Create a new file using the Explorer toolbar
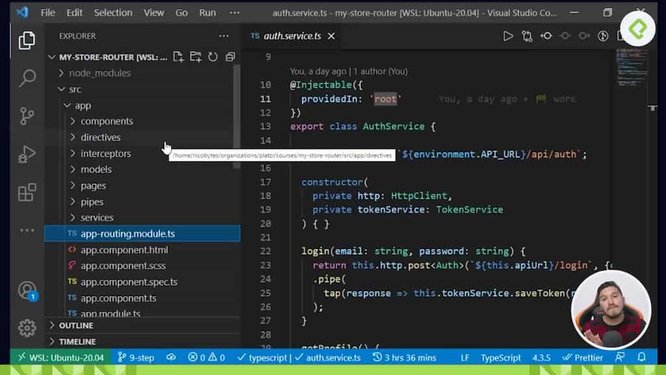Image resolution: width=666 pixels, height=375 pixels. pos(178,57)
